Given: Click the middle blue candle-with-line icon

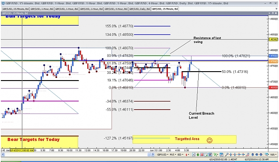Looking at the screenshot, I should click(257, 154).
